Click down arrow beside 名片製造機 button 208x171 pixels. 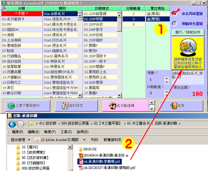[x=152, y=109]
